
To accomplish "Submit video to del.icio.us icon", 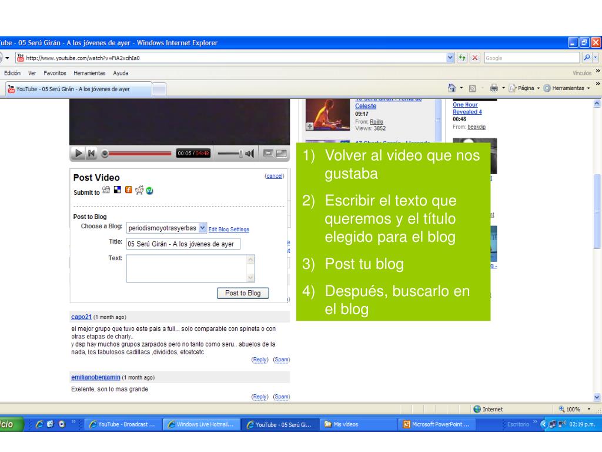I will (x=118, y=190).
